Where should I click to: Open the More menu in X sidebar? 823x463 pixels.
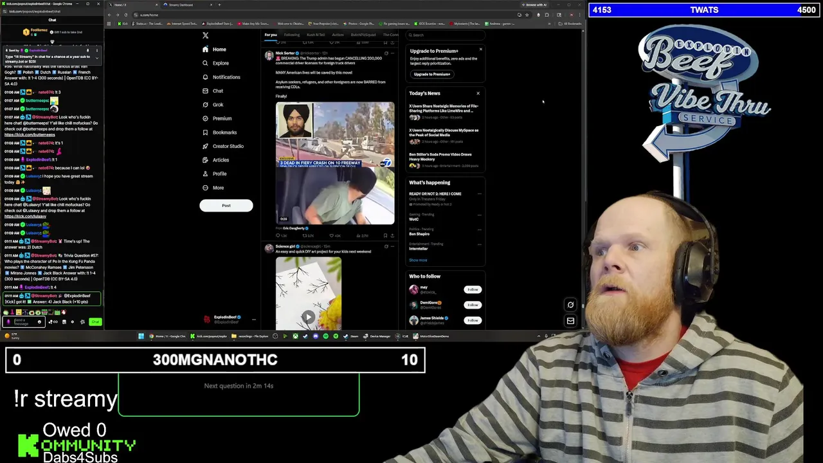point(213,188)
